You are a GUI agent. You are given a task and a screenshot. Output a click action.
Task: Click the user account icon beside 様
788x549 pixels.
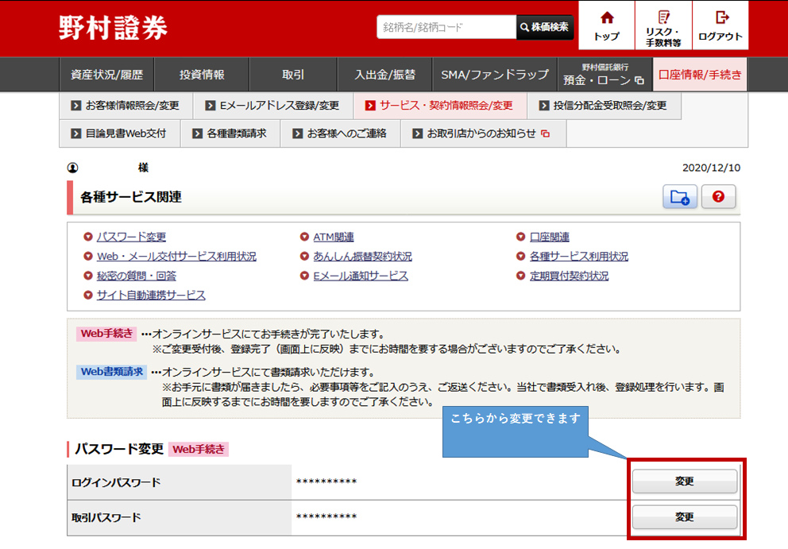[73, 168]
